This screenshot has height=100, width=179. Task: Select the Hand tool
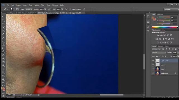pyautogui.click(x=3, y=79)
